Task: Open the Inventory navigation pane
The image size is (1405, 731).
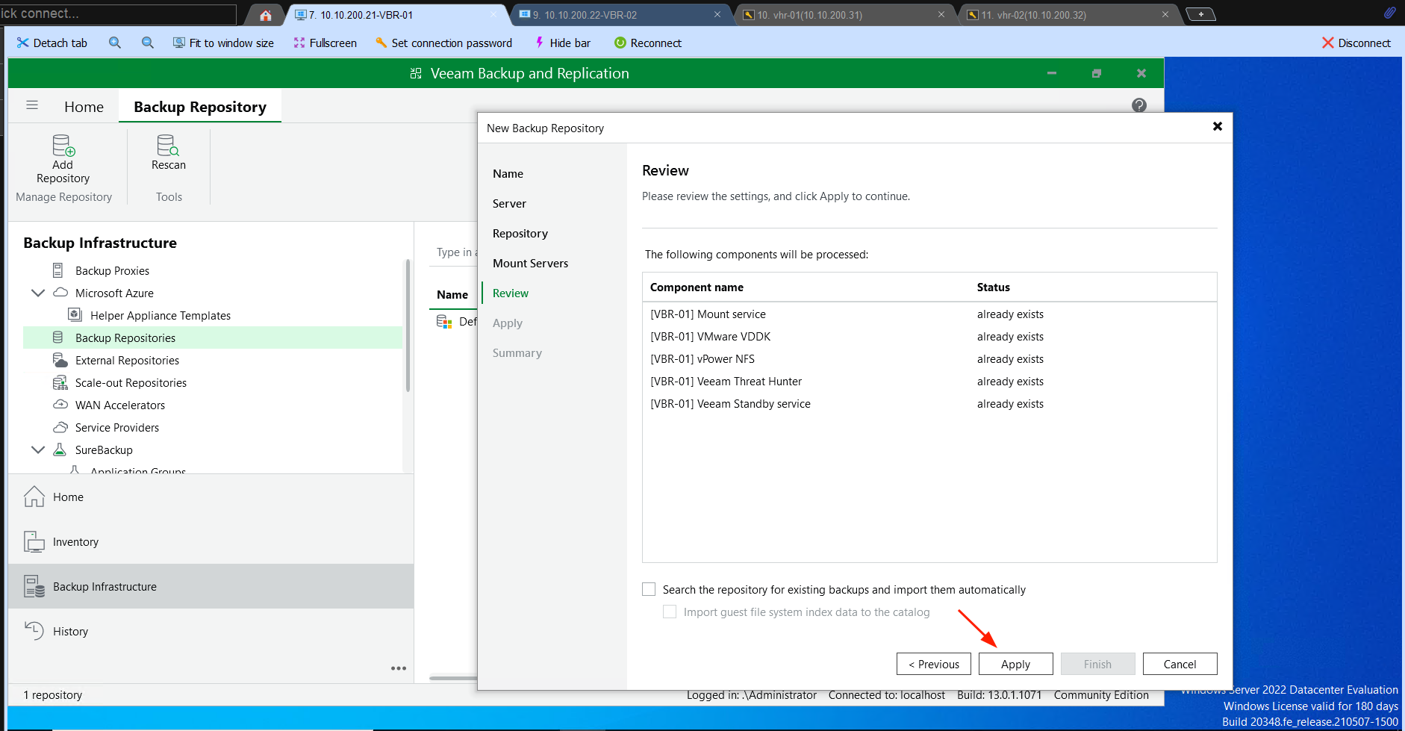Action: click(x=211, y=541)
